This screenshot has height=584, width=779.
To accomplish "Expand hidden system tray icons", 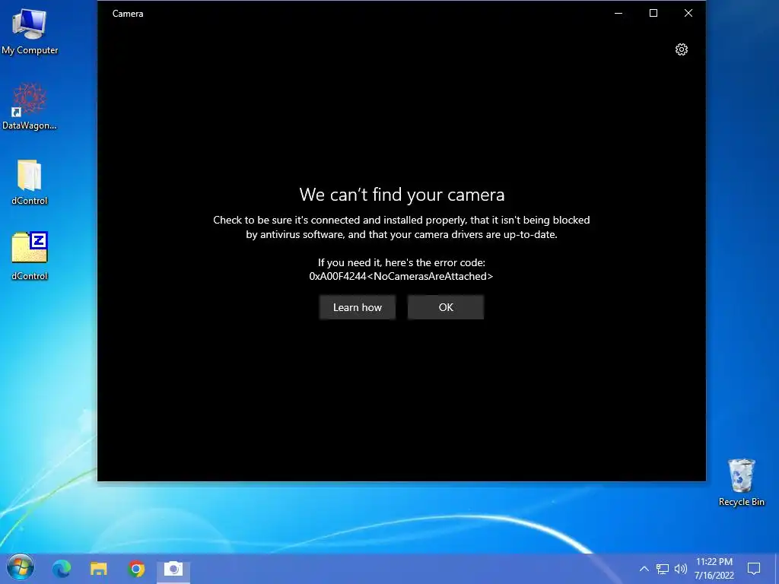I will pyautogui.click(x=644, y=569).
